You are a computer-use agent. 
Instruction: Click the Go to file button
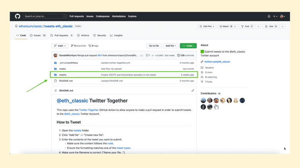(x=154, y=46)
